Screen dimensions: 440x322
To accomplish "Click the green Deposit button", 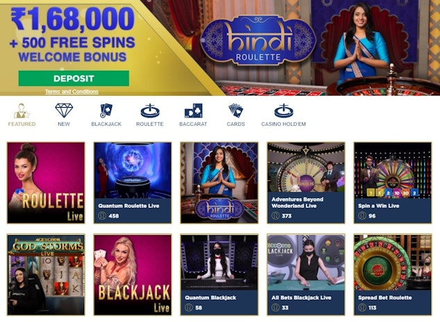I will pos(74,79).
